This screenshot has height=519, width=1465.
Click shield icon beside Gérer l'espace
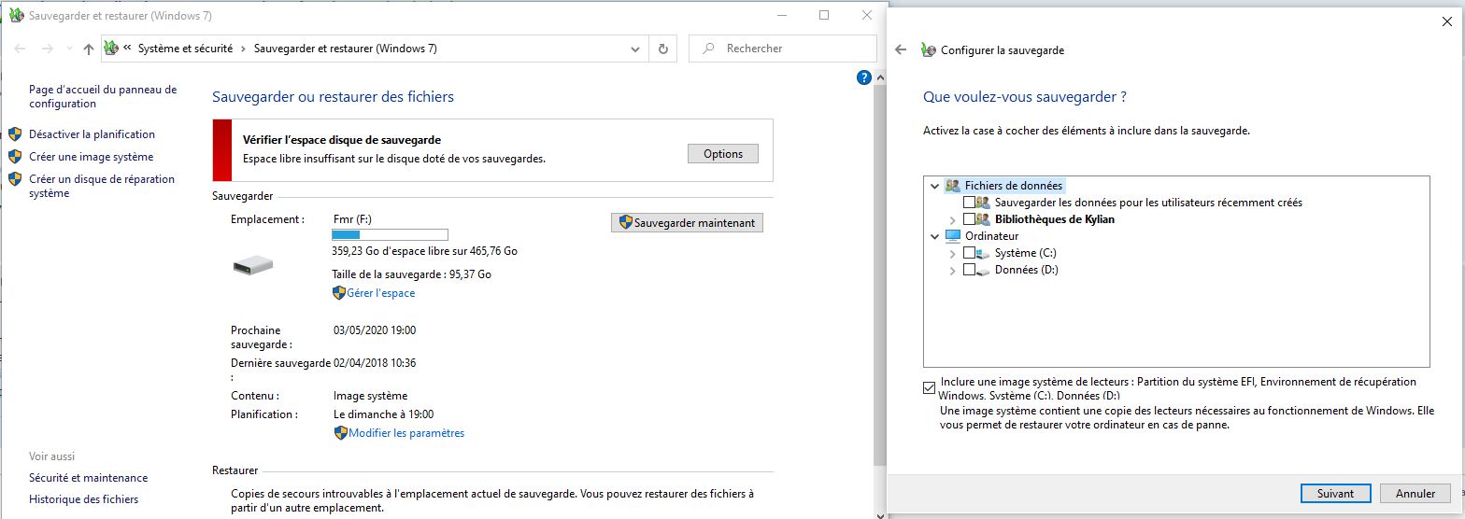pos(339,293)
